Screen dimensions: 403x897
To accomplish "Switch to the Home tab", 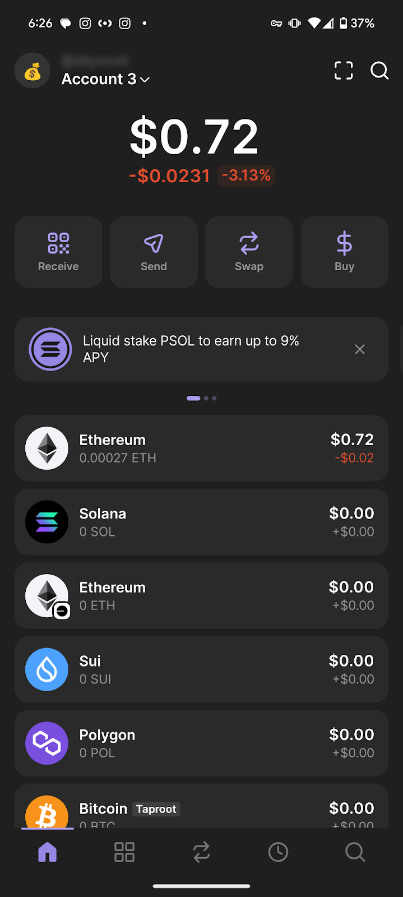I will pyautogui.click(x=48, y=852).
